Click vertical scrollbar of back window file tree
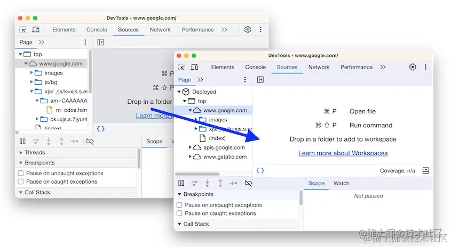Viewport: 451px width, 247px height. pyautogui.click(x=90, y=72)
